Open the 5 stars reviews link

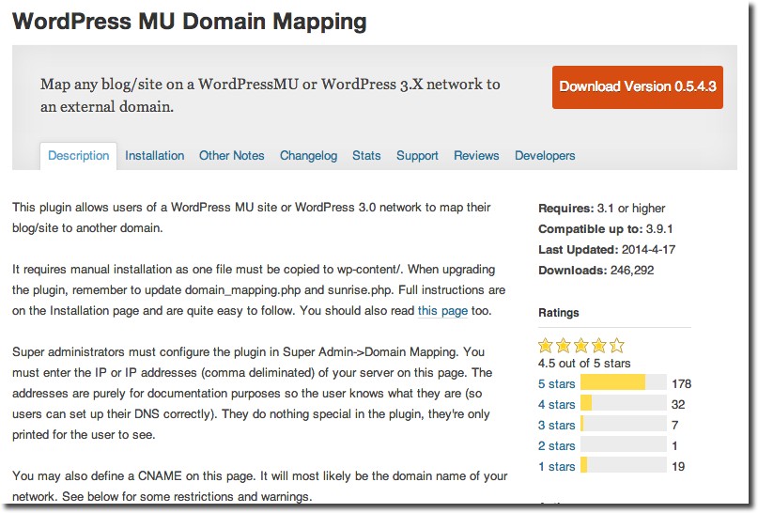[556, 384]
